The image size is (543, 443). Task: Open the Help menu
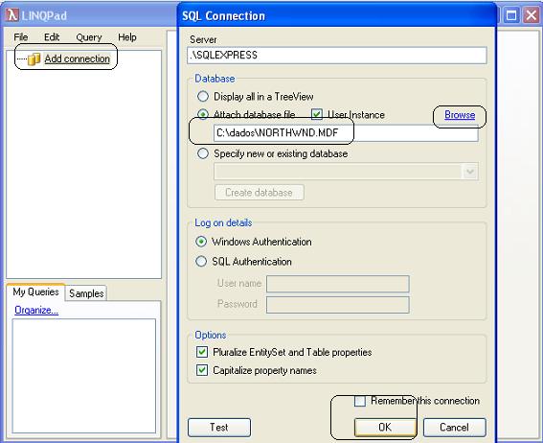[127, 37]
